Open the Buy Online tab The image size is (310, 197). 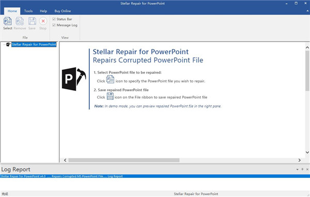click(63, 11)
